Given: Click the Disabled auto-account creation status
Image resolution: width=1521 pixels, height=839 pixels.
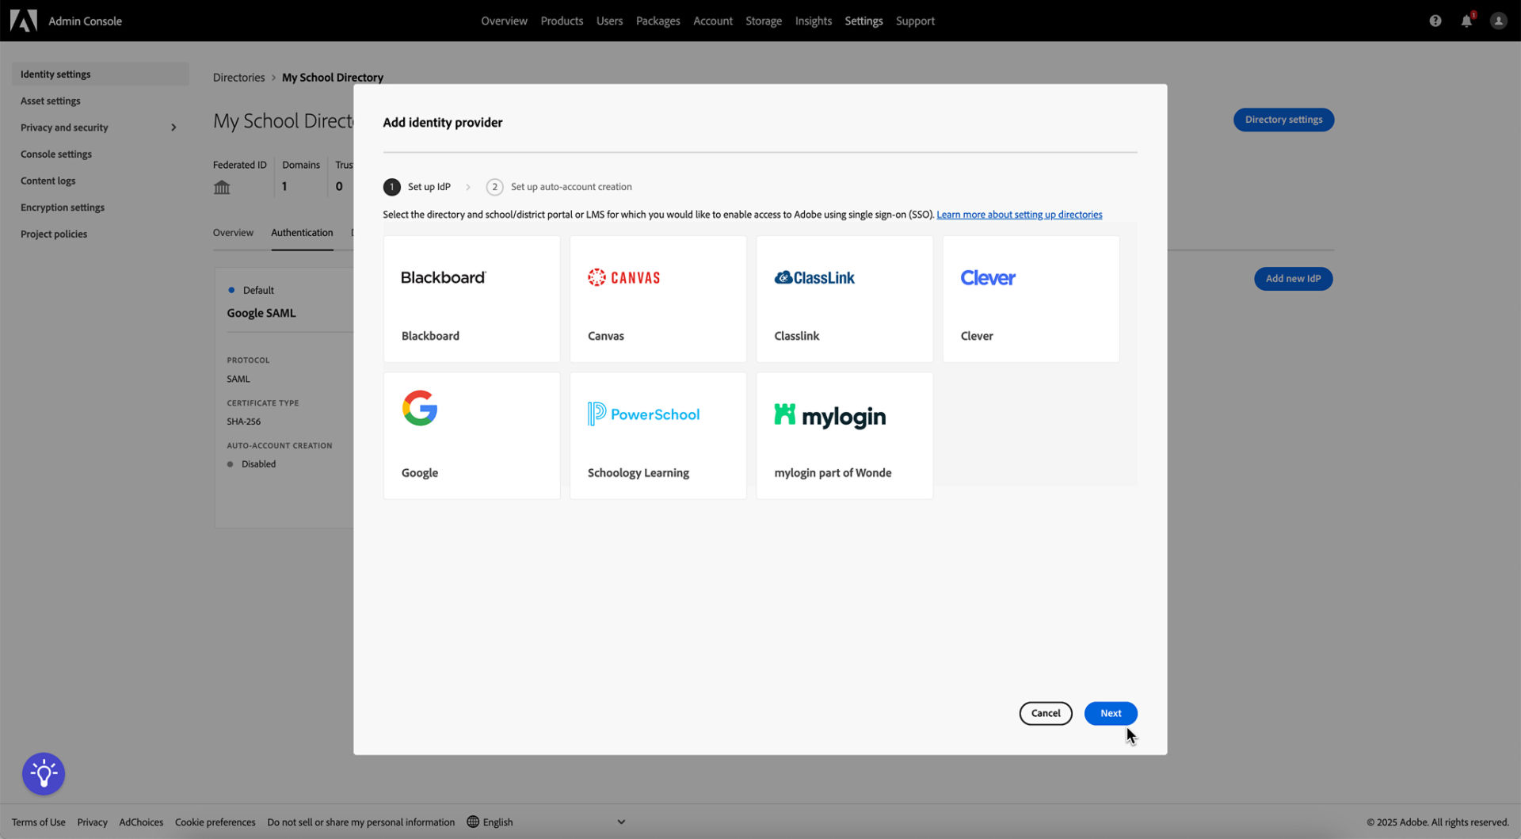Looking at the screenshot, I should coord(258,465).
